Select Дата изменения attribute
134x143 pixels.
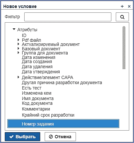click(39, 57)
